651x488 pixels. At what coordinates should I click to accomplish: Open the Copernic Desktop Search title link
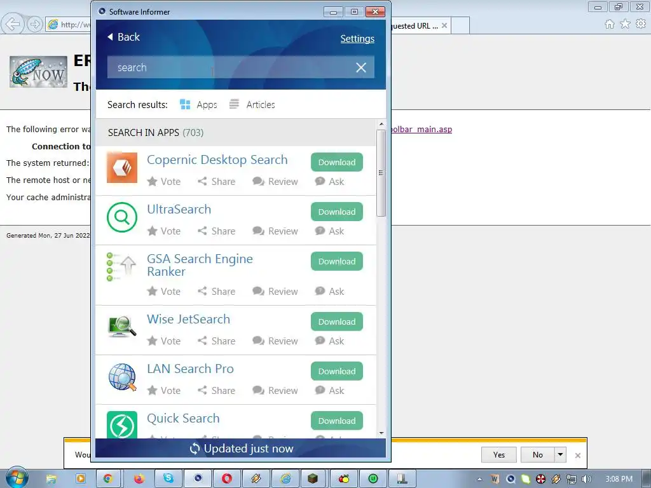(x=217, y=159)
